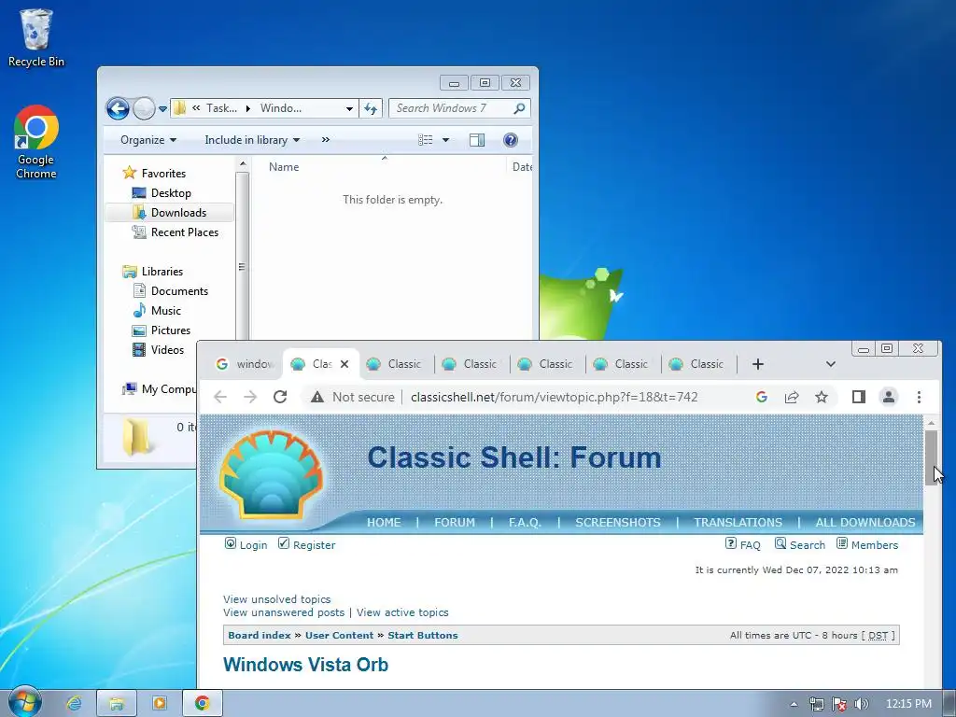956x717 pixels.
Task: Open Google Chrome desktop shortcut
Action: point(36,142)
